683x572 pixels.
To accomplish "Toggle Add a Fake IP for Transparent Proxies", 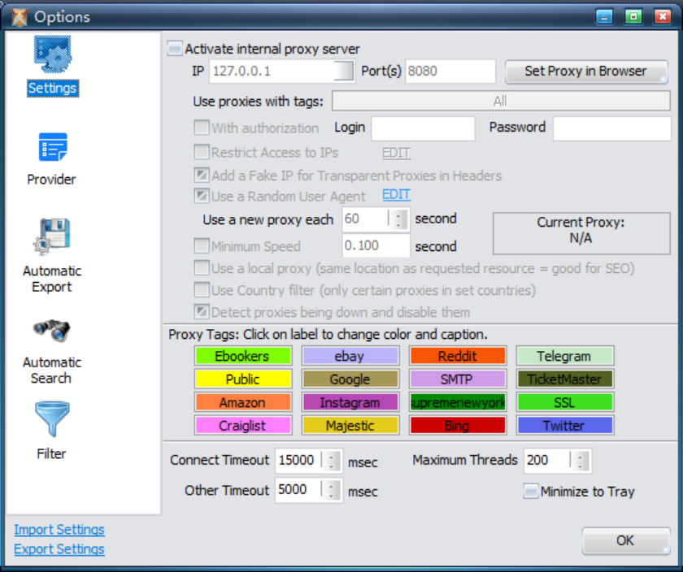I will click(202, 175).
